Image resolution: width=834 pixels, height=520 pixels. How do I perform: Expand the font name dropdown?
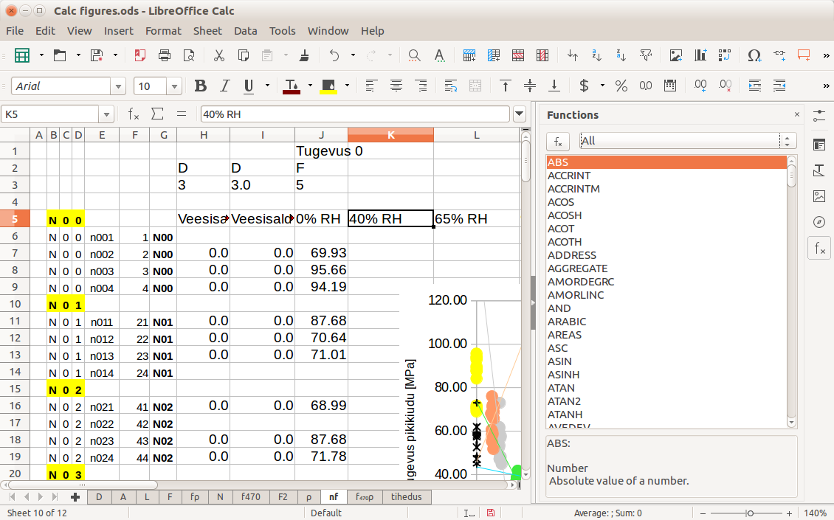(x=118, y=86)
